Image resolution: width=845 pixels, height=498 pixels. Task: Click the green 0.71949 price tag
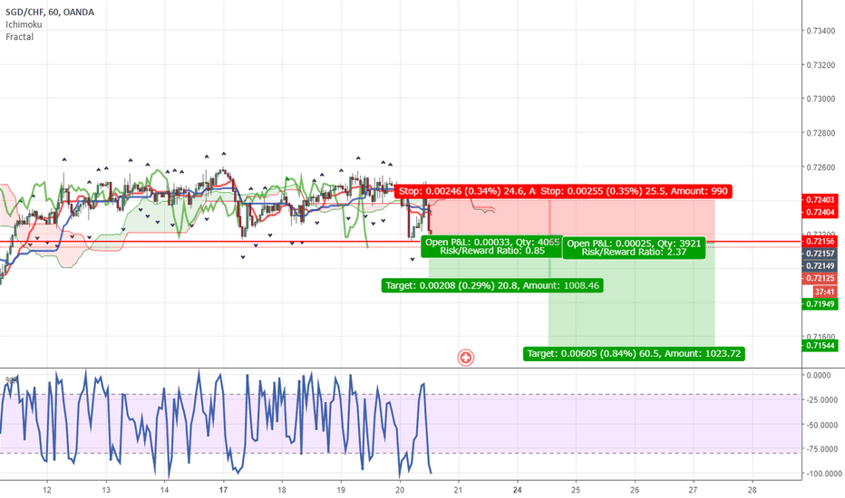(x=820, y=304)
